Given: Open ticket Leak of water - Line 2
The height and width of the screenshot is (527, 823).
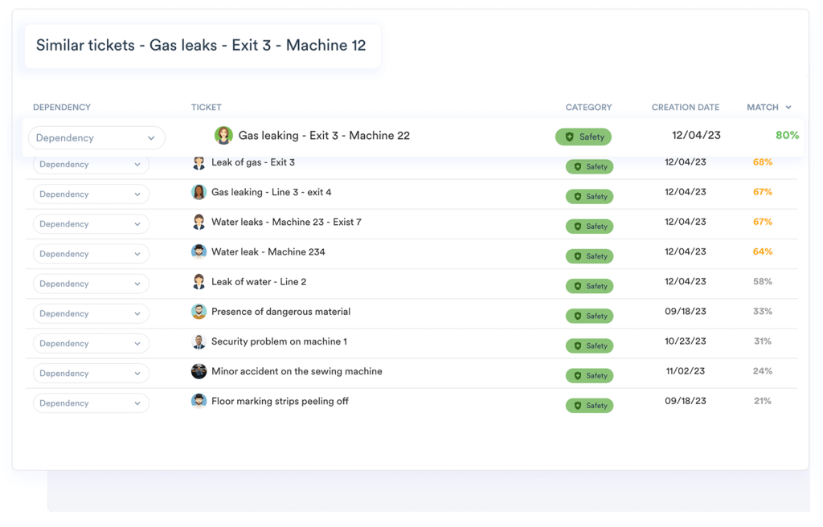Looking at the screenshot, I should [x=258, y=282].
